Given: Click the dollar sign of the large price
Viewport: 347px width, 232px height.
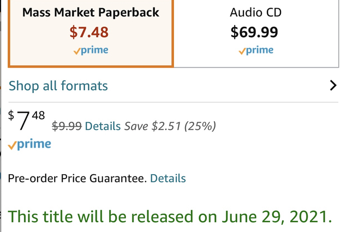Looking at the screenshot, I should click(11, 115).
